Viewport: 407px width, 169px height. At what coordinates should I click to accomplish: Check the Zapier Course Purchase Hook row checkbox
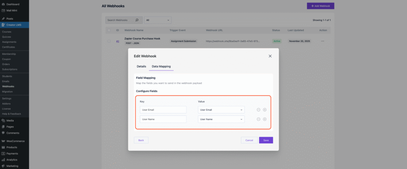click(x=109, y=41)
